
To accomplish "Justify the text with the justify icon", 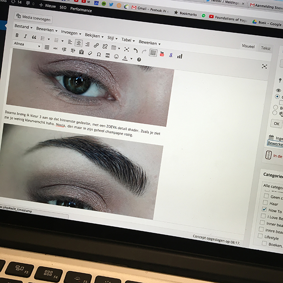I will [x=47, y=47].
